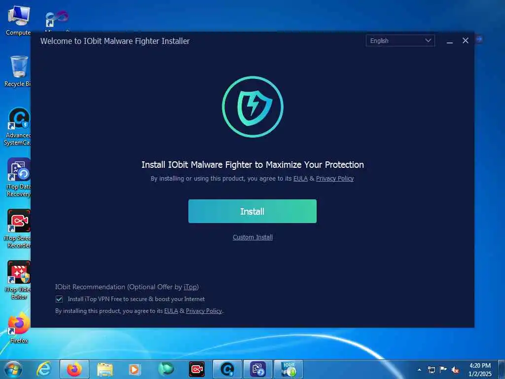Open the iTop VPN EULA link
The image size is (505, 379).
[171, 311]
